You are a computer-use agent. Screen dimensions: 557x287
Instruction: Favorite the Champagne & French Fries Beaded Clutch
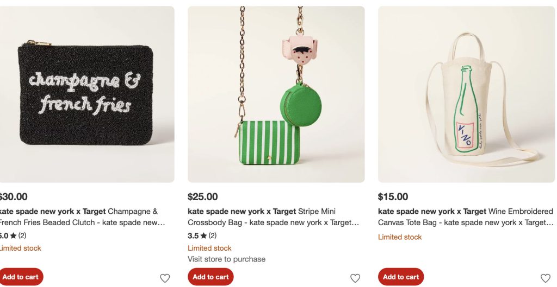(x=165, y=278)
